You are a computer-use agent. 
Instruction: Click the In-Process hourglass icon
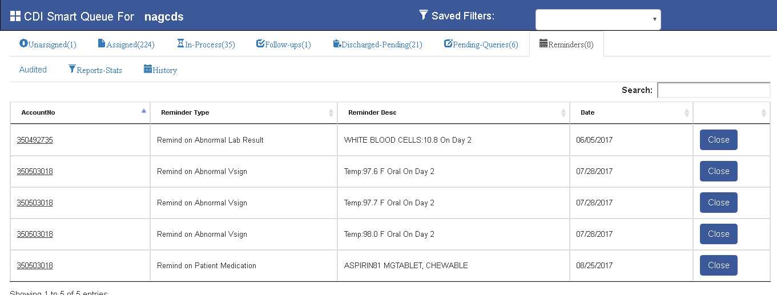coord(180,44)
